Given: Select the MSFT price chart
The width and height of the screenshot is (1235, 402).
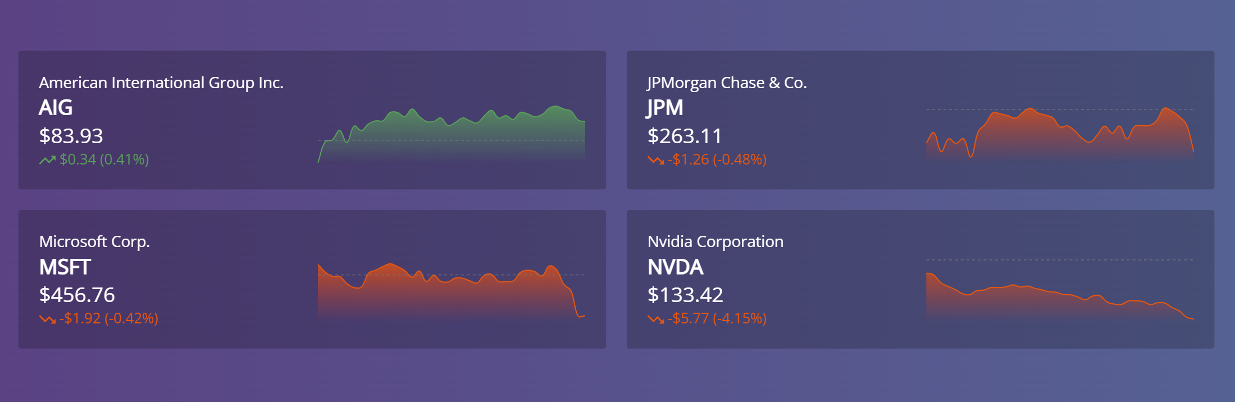Looking at the screenshot, I should click(452, 292).
